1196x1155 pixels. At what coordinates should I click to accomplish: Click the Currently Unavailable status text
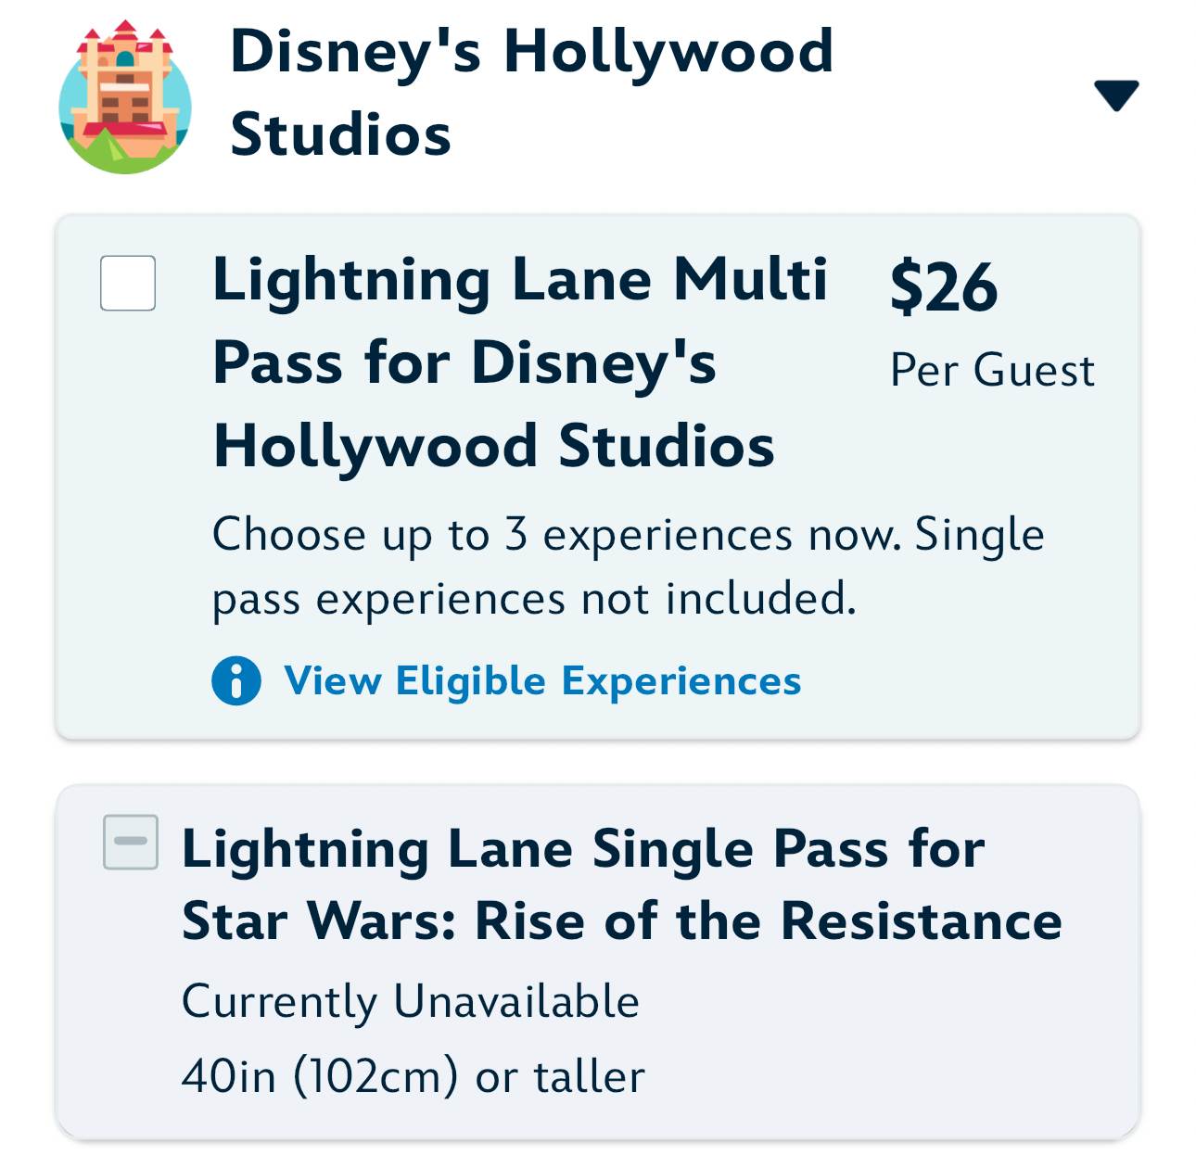tap(412, 1000)
